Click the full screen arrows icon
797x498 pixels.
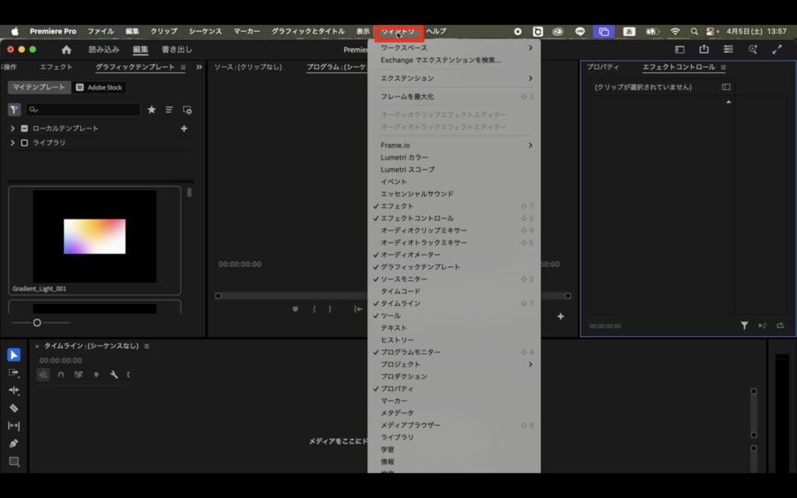coord(778,49)
